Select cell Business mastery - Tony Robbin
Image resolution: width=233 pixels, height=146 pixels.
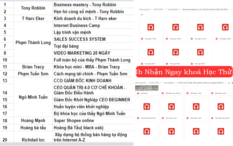point(93,5)
